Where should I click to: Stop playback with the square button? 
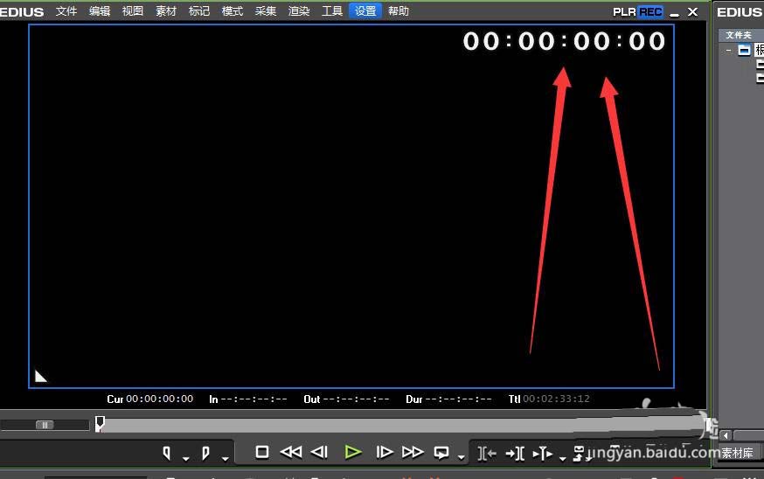(x=262, y=452)
